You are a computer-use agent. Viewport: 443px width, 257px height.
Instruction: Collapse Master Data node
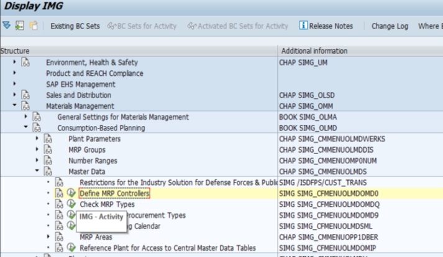[37, 170]
